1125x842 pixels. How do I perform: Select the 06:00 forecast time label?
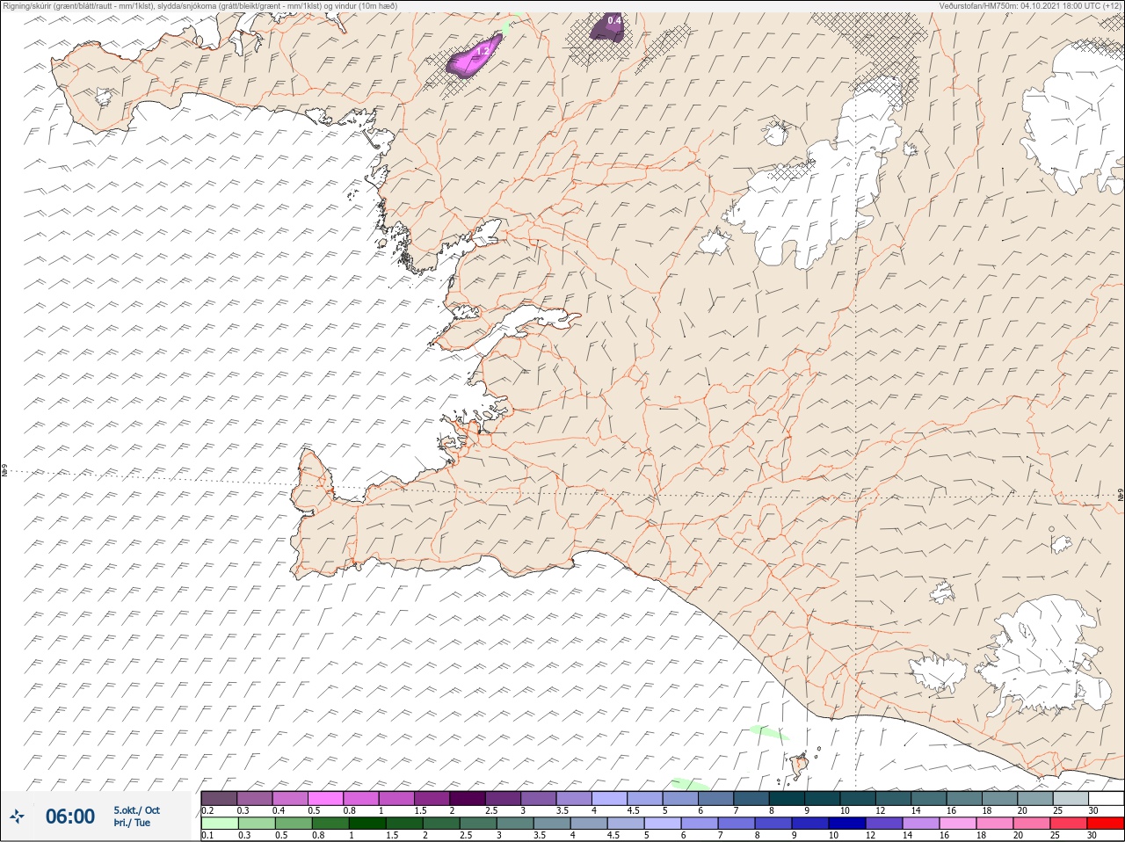[x=70, y=817]
